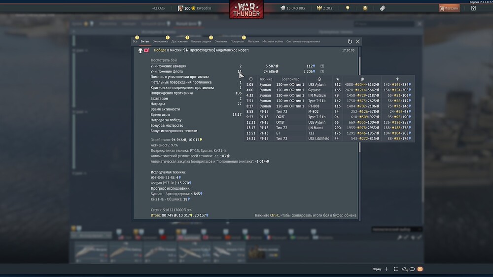Image resolution: width=493 pixels, height=277 pixels.
Task: Click the victory trophy icon
Action: click(140, 50)
